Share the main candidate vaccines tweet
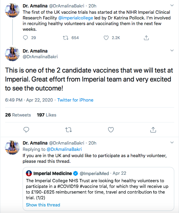 pyautogui.click(x=153, y=129)
